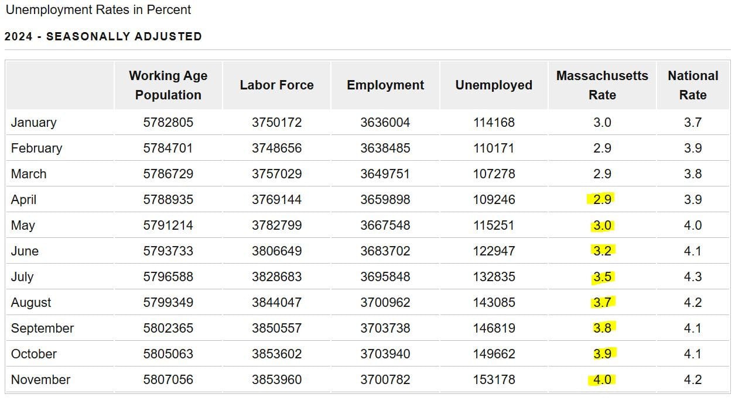Select the Unemployment Rates in Percent title

[x=98, y=10]
